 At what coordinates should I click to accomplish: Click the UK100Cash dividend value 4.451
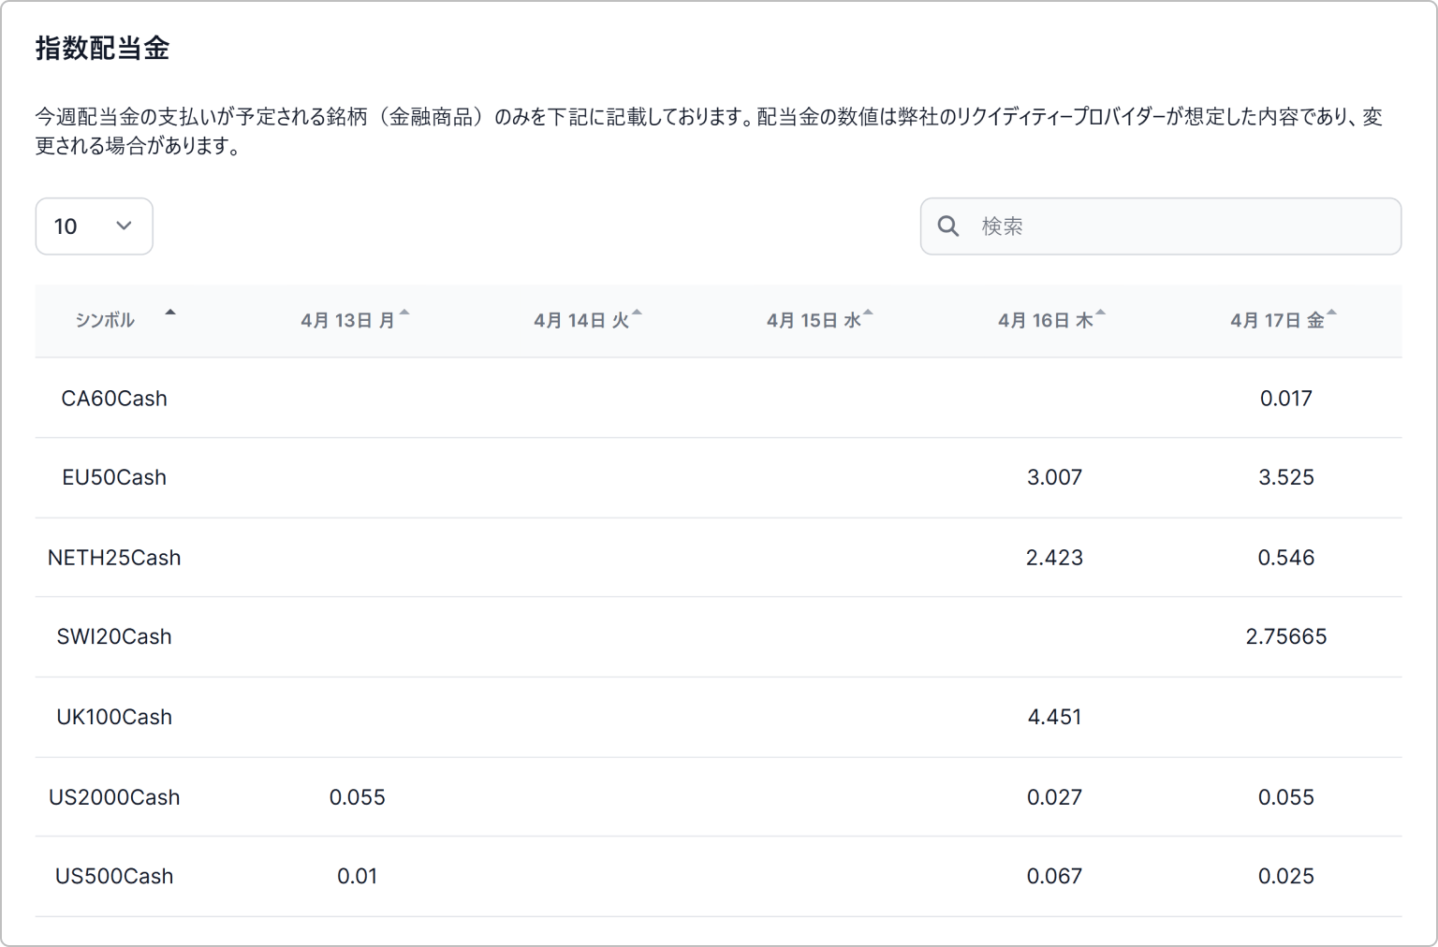[x=1054, y=717]
